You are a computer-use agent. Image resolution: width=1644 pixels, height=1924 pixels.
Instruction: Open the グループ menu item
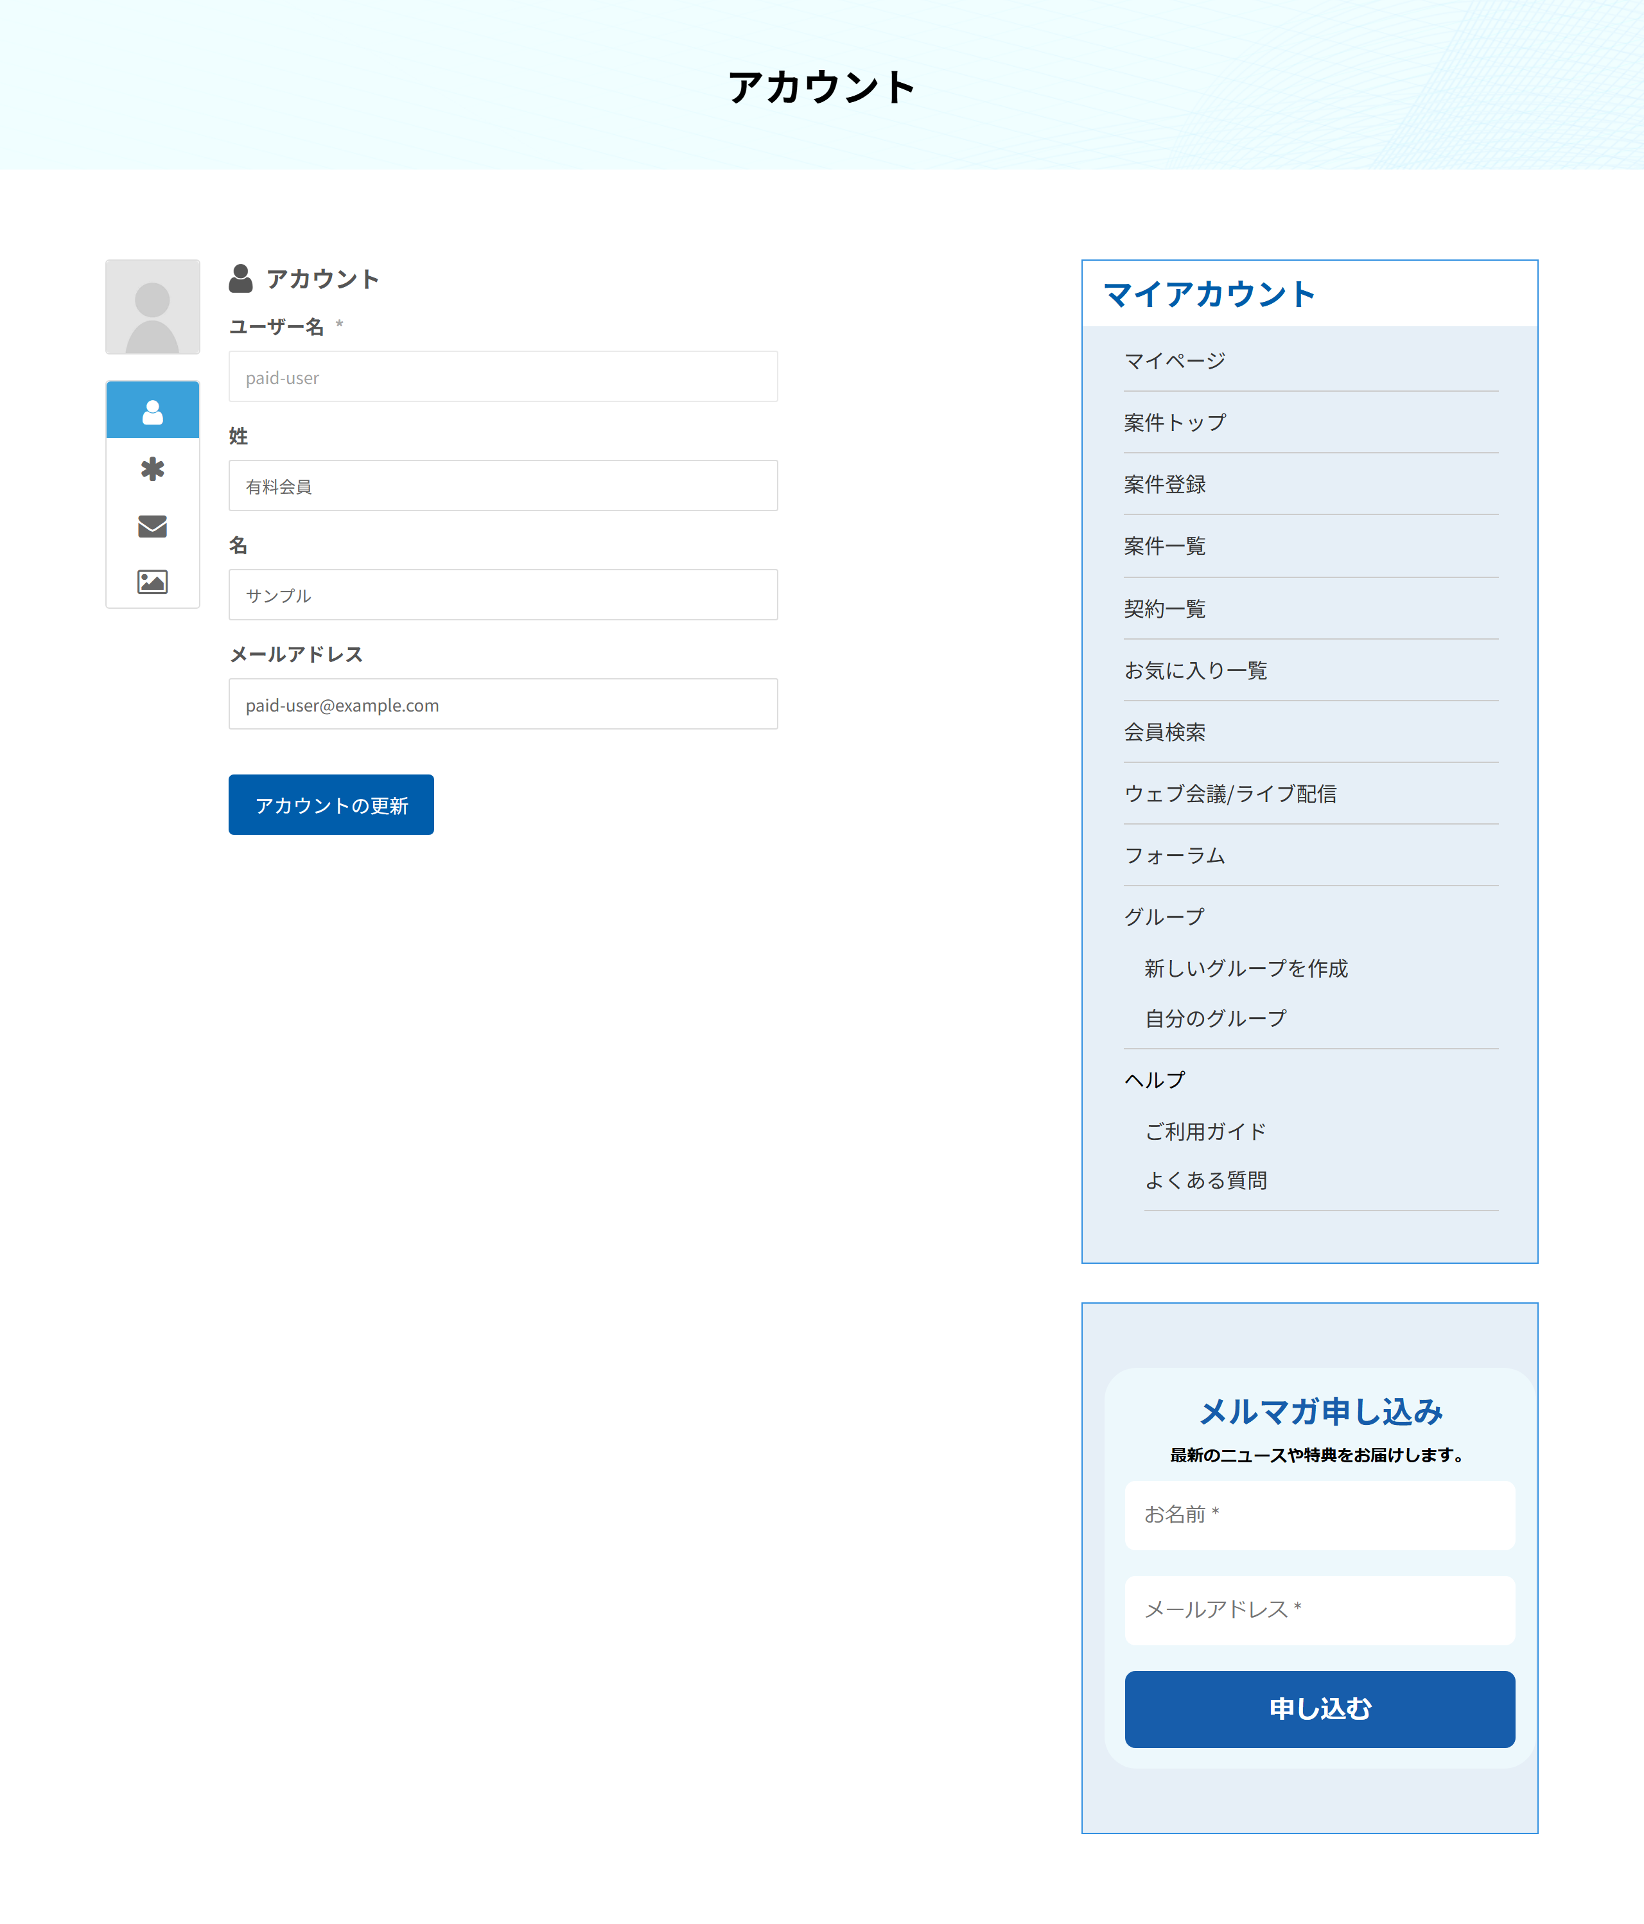1165,918
